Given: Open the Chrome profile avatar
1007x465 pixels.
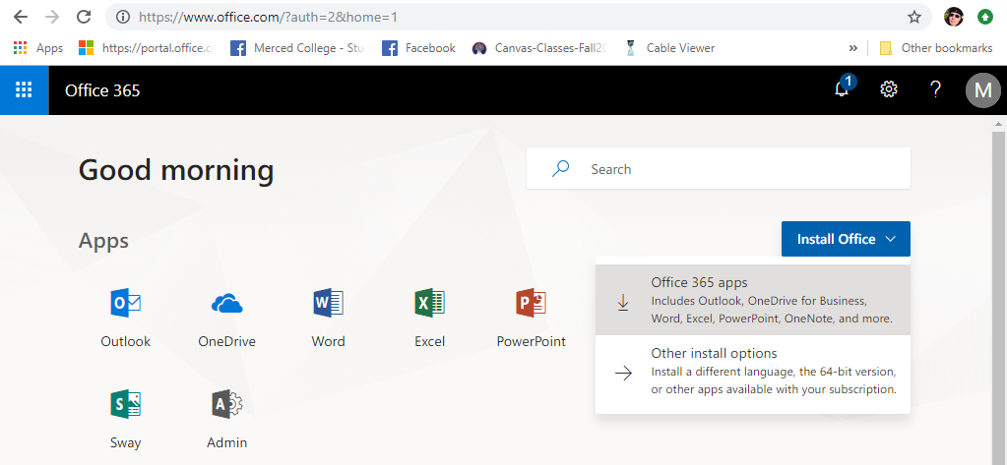Looking at the screenshot, I should (x=954, y=18).
